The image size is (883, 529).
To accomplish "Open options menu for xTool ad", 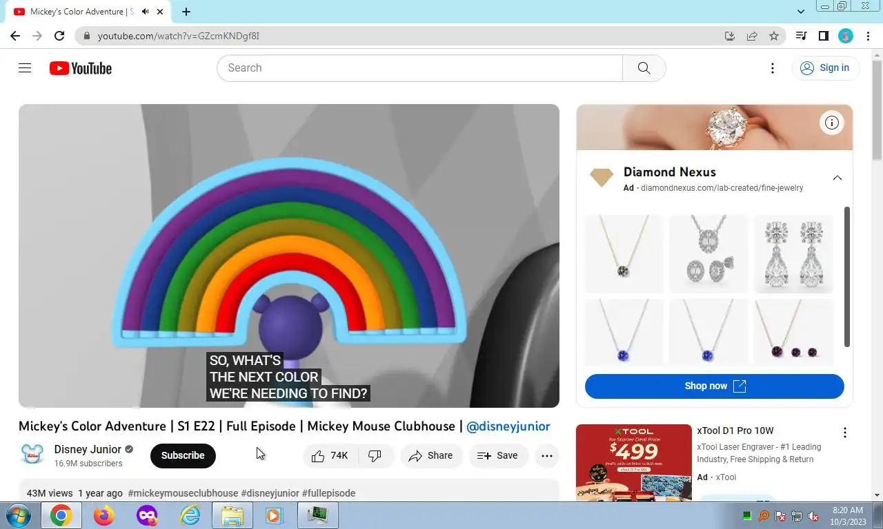I will 845,433.
